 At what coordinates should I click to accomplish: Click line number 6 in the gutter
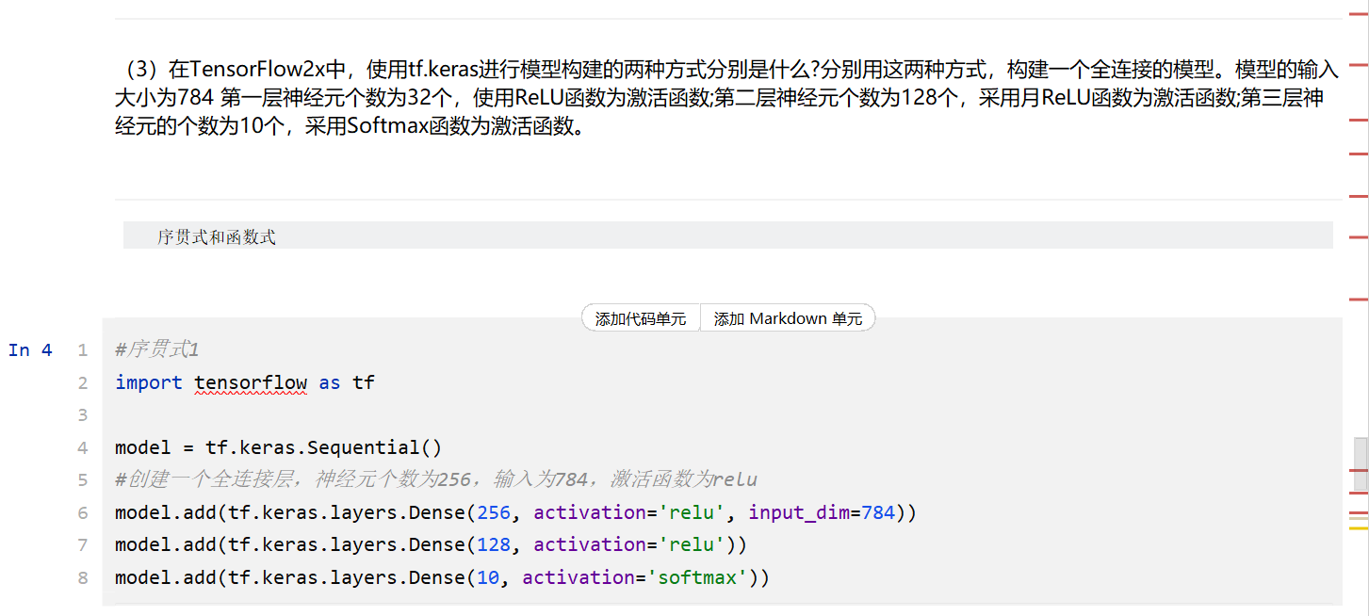tap(83, 512)
